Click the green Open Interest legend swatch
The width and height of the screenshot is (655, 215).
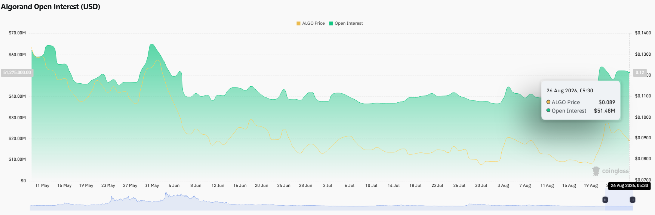tap(331, 23)
